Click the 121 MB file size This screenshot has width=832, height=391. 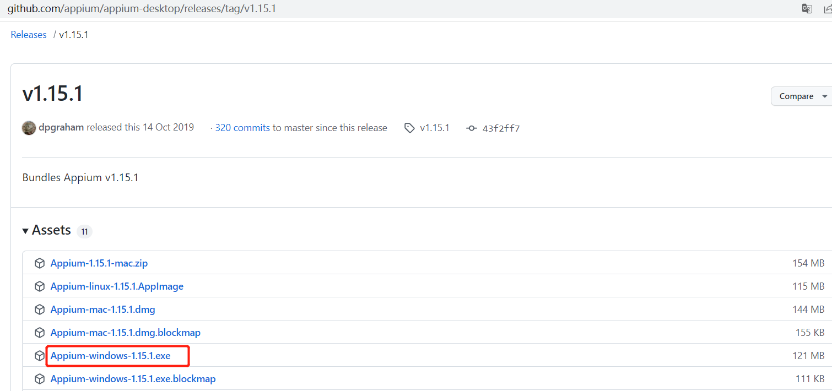click(x=808, y=356)
